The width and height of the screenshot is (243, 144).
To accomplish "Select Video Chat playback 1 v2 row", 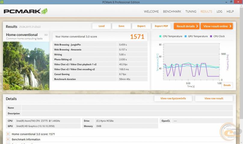I will tap(100, 64).
